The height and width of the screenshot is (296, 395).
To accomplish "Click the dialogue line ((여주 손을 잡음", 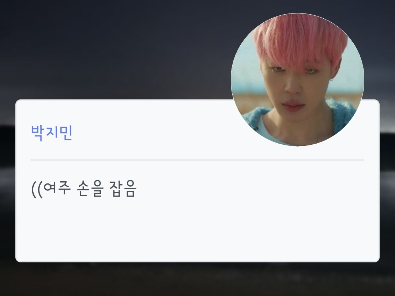I will click(84, 189).
